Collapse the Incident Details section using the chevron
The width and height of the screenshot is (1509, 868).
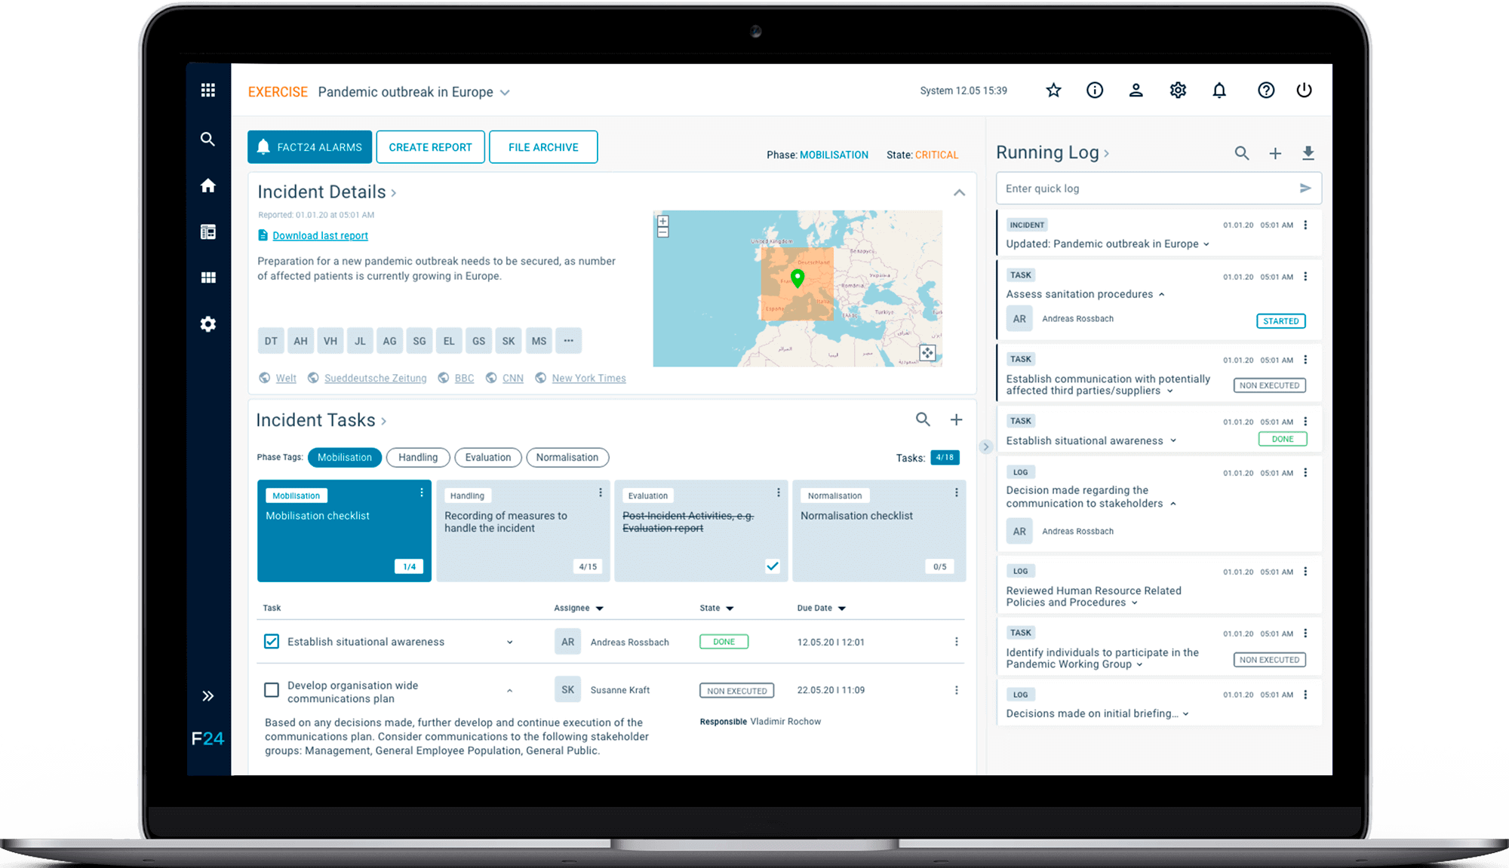pos(959,192)
